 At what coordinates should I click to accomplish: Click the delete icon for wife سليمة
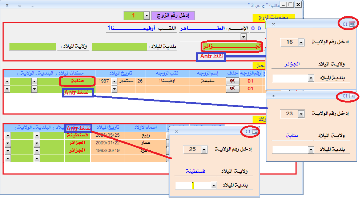(232, 81)
